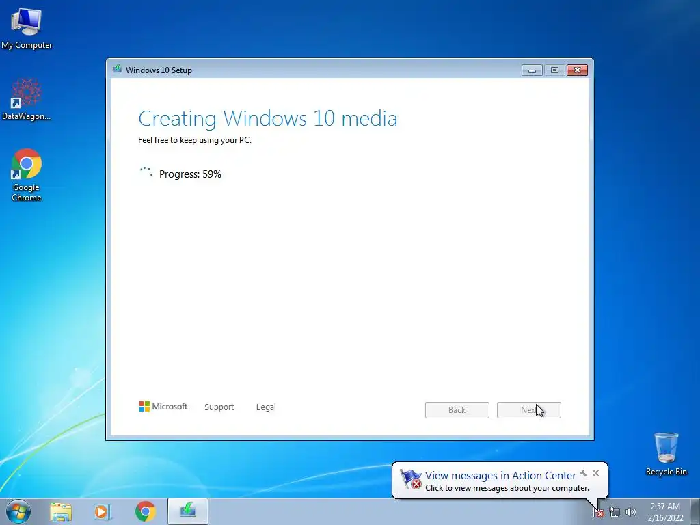Click View messages in Action Center
The height and width of the screenshot is (525, 700).
[500, 476]
